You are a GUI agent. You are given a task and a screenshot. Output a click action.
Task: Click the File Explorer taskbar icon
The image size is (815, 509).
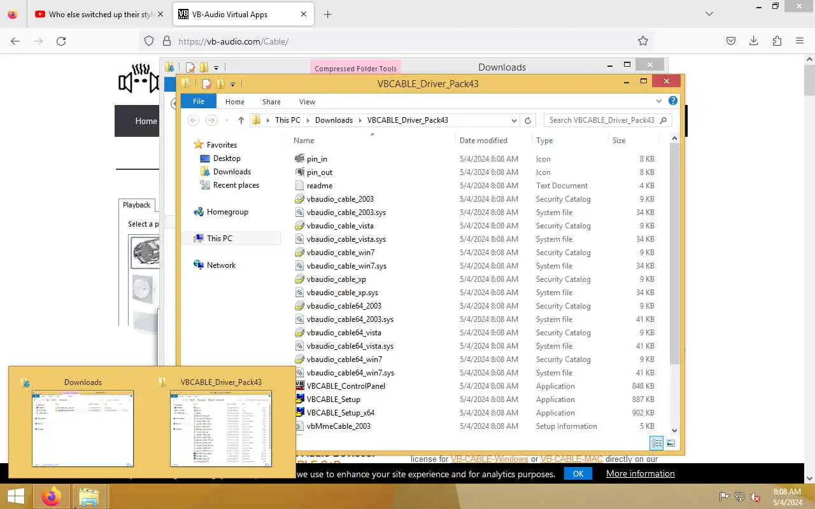pos(89,496)
